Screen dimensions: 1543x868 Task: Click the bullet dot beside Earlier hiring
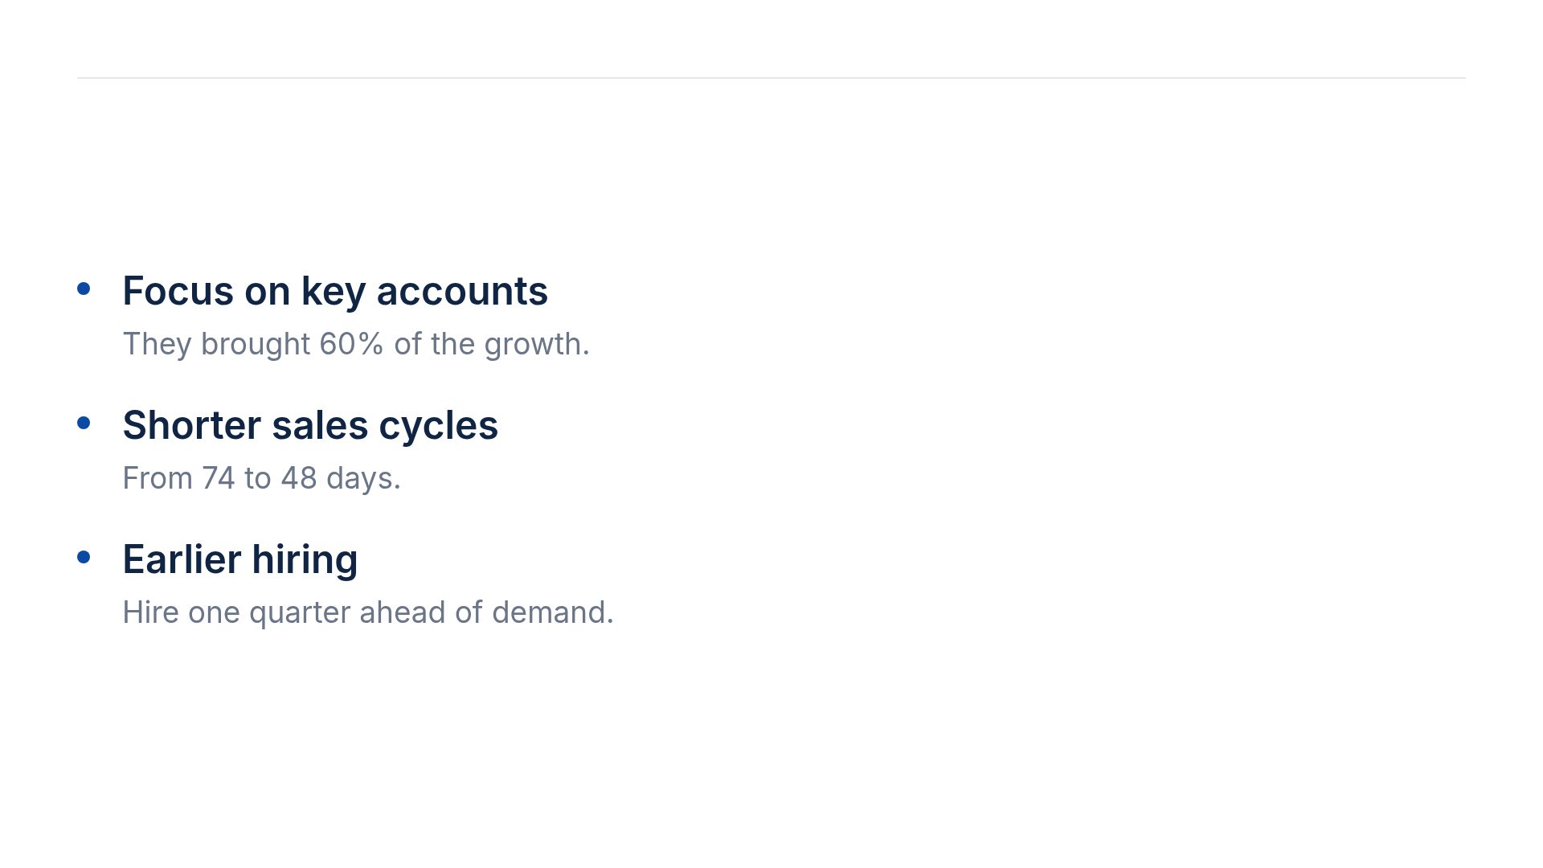pos(84,557)
